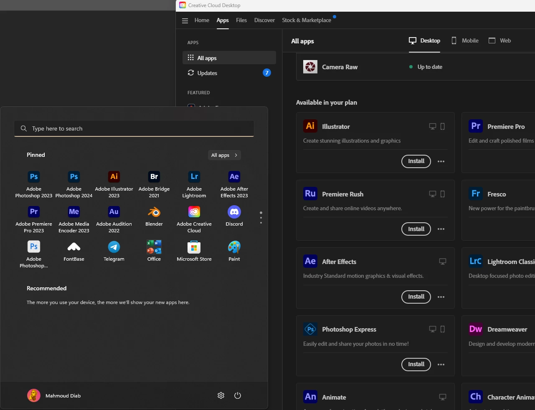
Task: Open more options for Photoshop Express
Action: tap(441, 365)
